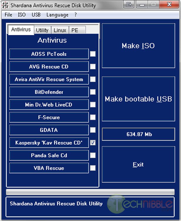
Task: Click the AOSS PcTools button
Action: click(49, 54)
